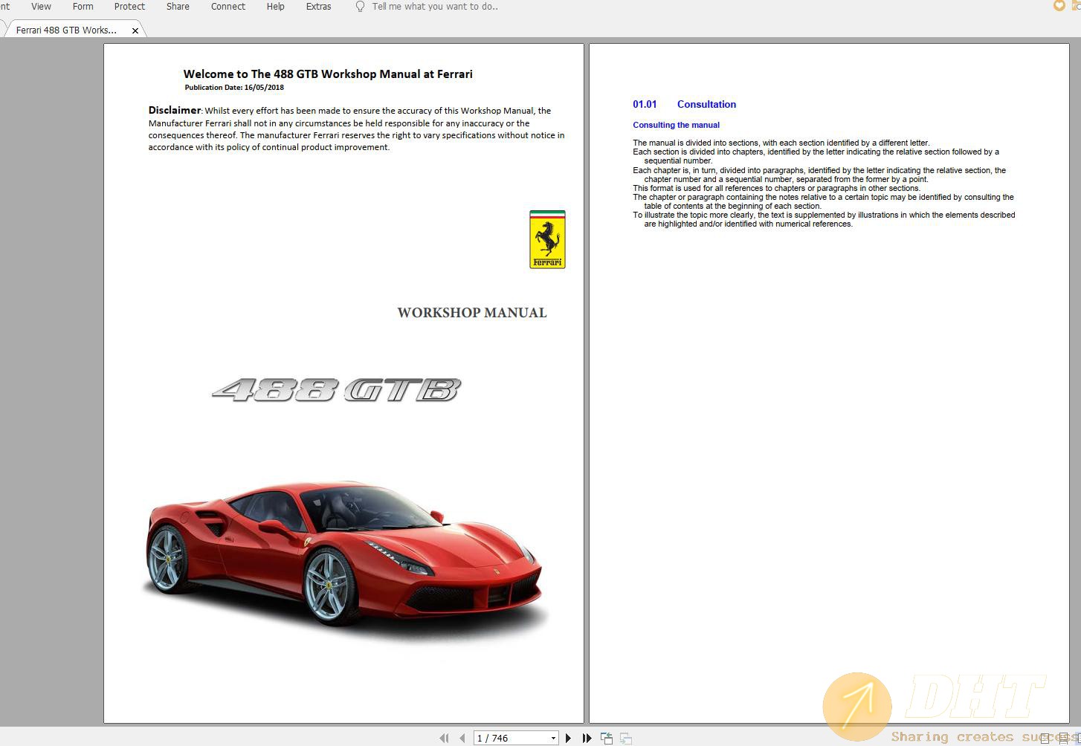Click the lightbulb icon beside Tell me

tap(360, 7)
